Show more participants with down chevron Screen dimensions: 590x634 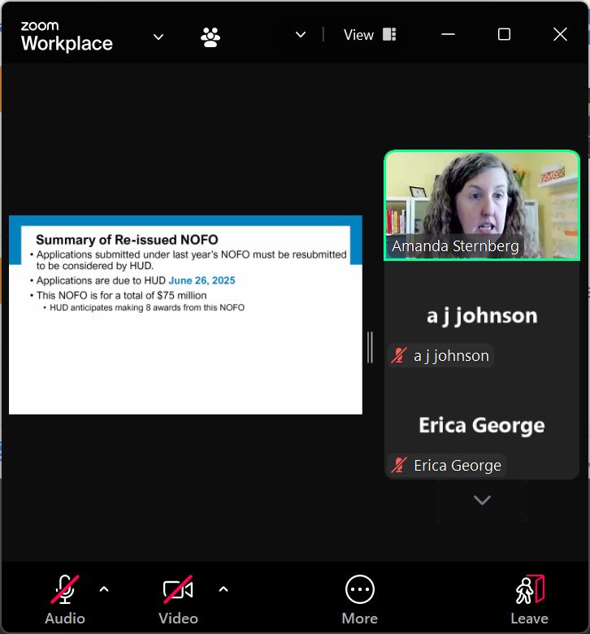[x=482, y=500]
